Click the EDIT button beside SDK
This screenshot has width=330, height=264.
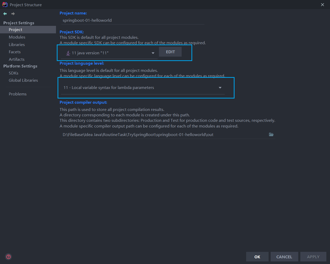(x=170, y=52)
